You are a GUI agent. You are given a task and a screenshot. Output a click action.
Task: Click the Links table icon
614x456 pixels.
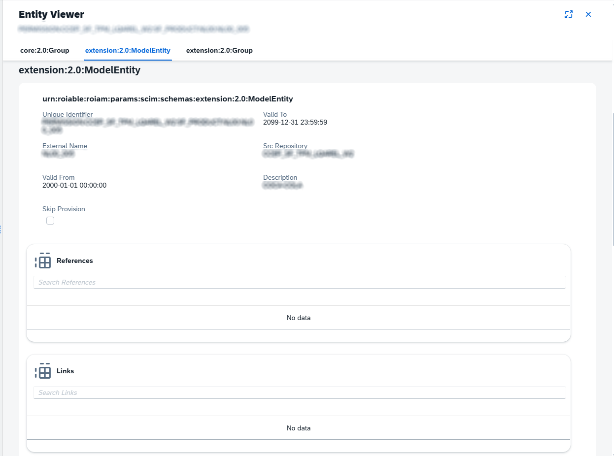pos(43,371)
